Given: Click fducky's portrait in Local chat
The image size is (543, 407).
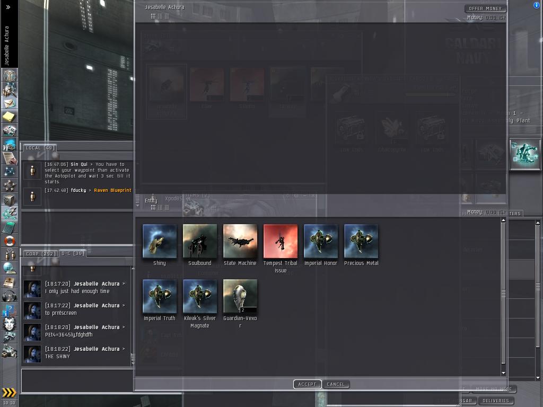Looking at the screenshot, I should point(32,196).
